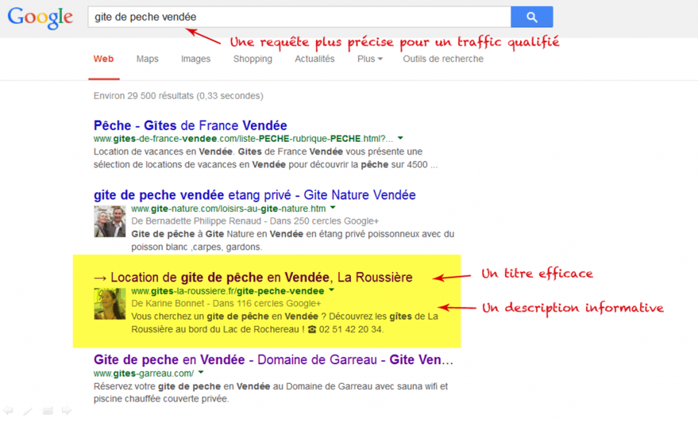Click the blue search magnifier button
The width and height of the screenshot is (698, 422).
532,17
